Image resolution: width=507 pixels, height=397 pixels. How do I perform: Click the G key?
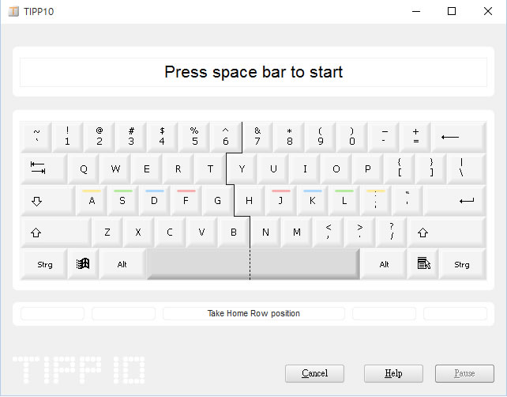click(x=218, y=200)
